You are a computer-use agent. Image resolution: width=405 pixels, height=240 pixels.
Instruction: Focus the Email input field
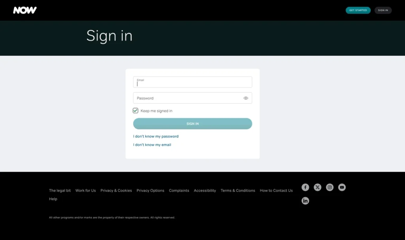(193, 82)
